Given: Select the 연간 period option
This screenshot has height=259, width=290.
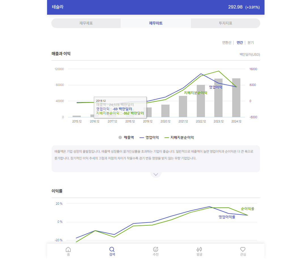Looking at the screenshot, I should [x=240, y=43].
